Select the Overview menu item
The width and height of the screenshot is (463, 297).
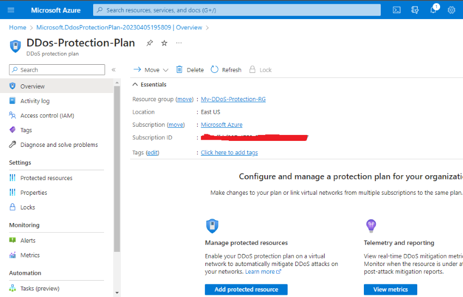[57, 86]
